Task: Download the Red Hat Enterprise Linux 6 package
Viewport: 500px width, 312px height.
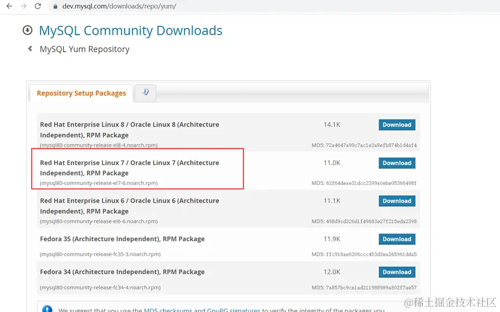Action: [x=397, y=200]
